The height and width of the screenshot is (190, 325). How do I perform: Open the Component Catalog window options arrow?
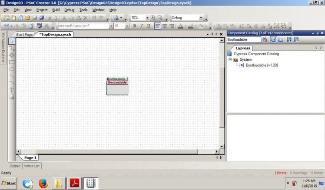tap(313, 33)
